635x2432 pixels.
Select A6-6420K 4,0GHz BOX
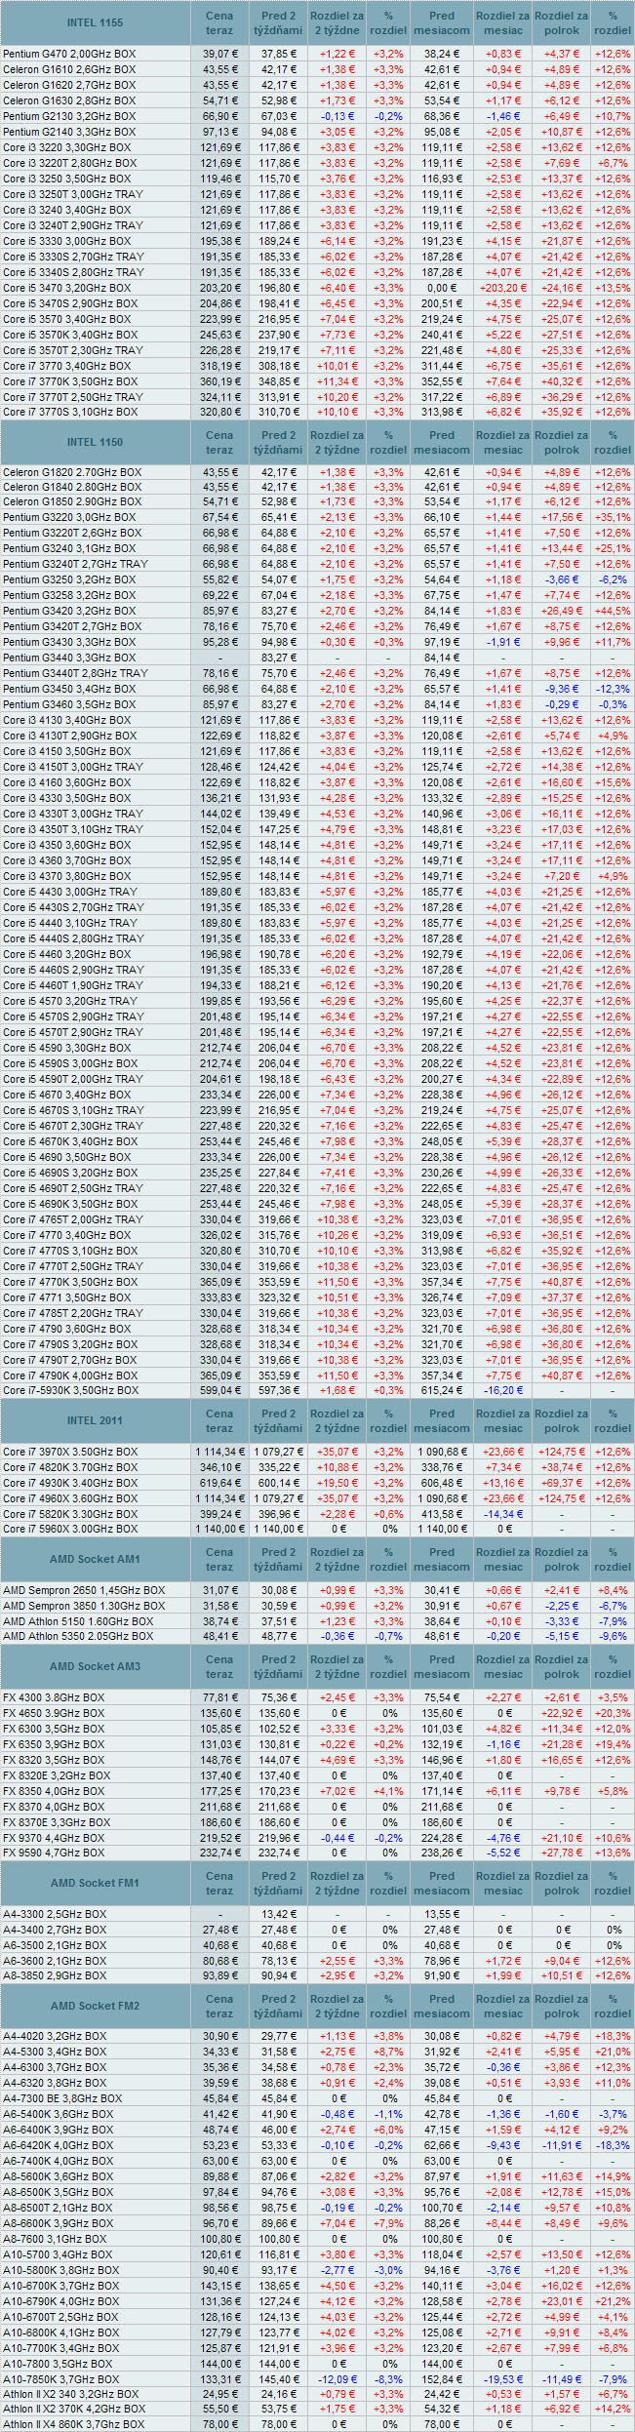pyautogui.click(x=58, y=2145)
